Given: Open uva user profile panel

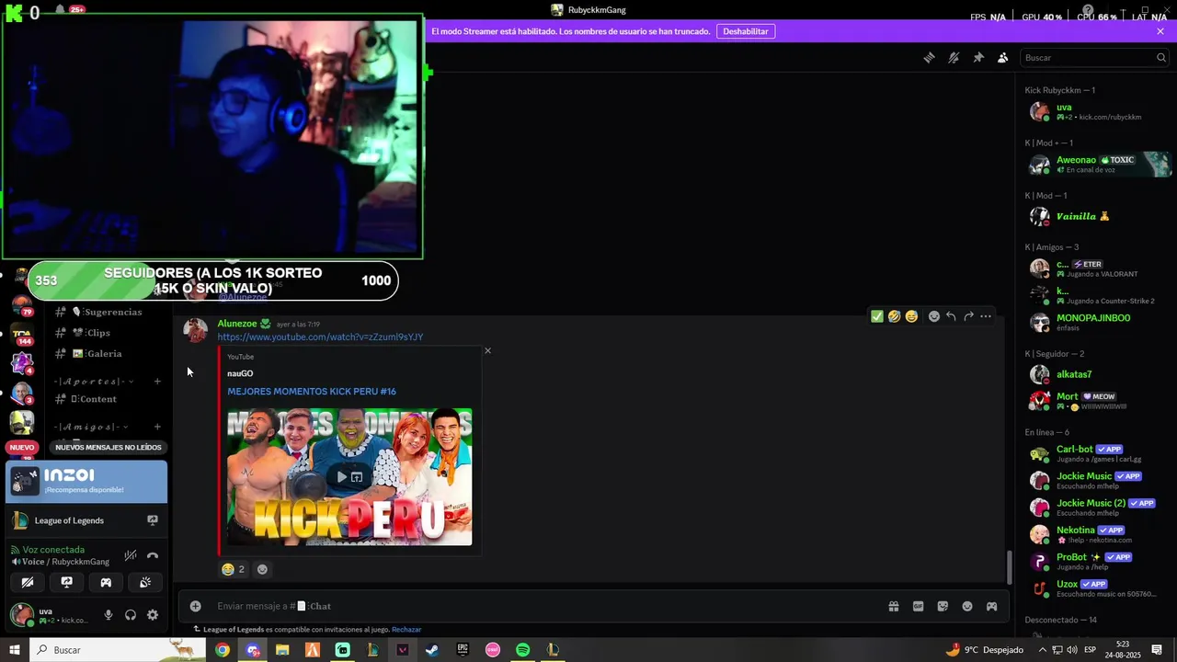Looking at the screenshot, I should tap(50, 615).
